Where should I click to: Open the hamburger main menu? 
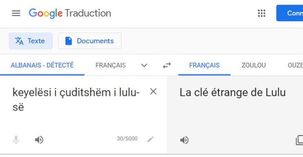click(16, 13)
